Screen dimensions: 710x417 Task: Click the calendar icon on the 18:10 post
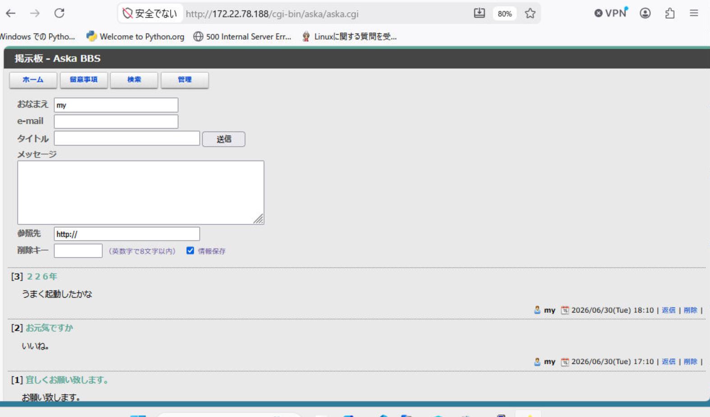(565, 310)
